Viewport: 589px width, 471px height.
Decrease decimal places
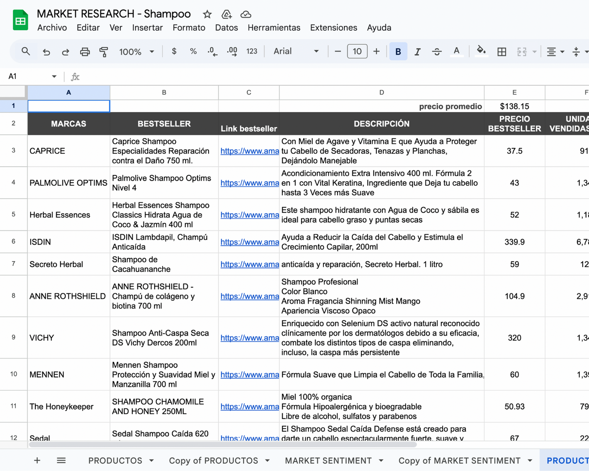tap(212, 51)
